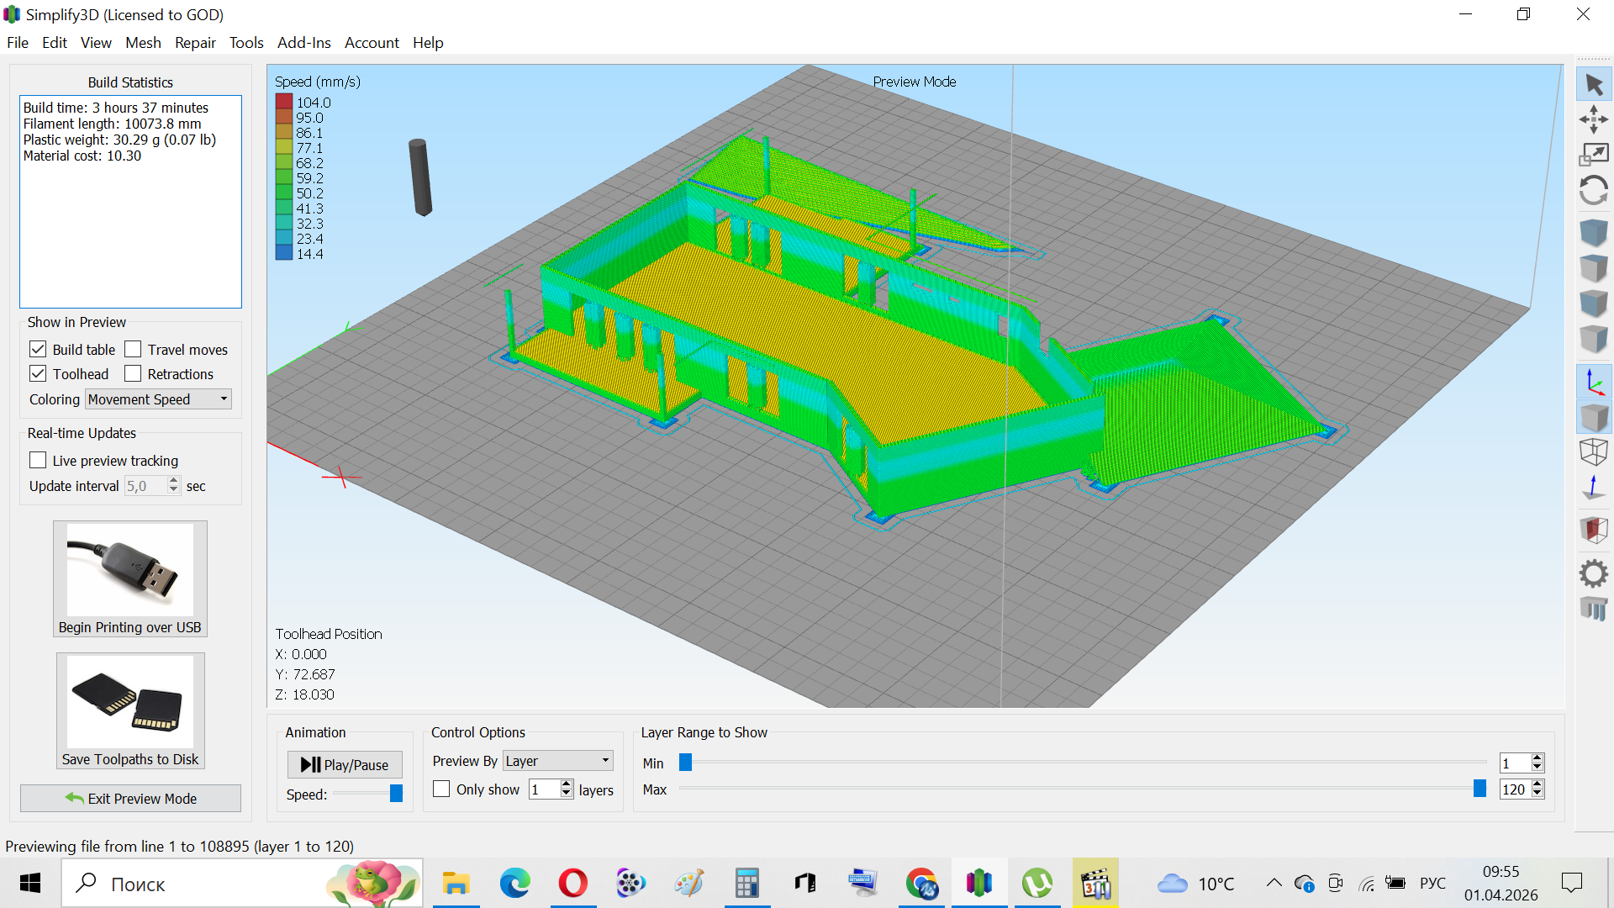Toggle the coordinate axes display icon
The image size is (1614, 908).
[x=1593, y=382]
